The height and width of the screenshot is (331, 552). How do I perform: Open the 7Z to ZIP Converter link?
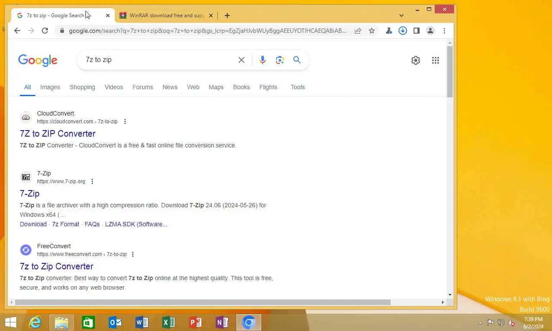point(58,134)
